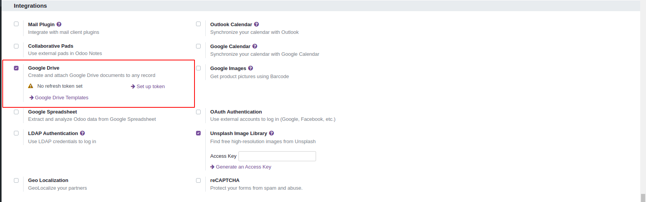
Task: Open Google Drive Templates link
Action: coord(61,98)
